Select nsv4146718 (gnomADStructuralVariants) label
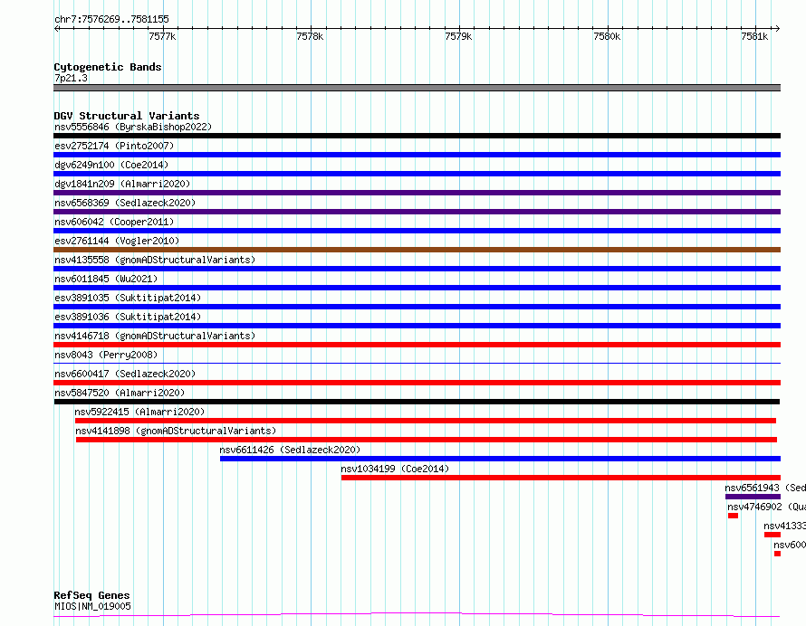Image resolution: width=806 pixels, height=626 pixels. tap(155, 336)
